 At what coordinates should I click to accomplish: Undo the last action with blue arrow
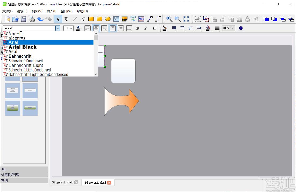(40, 19)
